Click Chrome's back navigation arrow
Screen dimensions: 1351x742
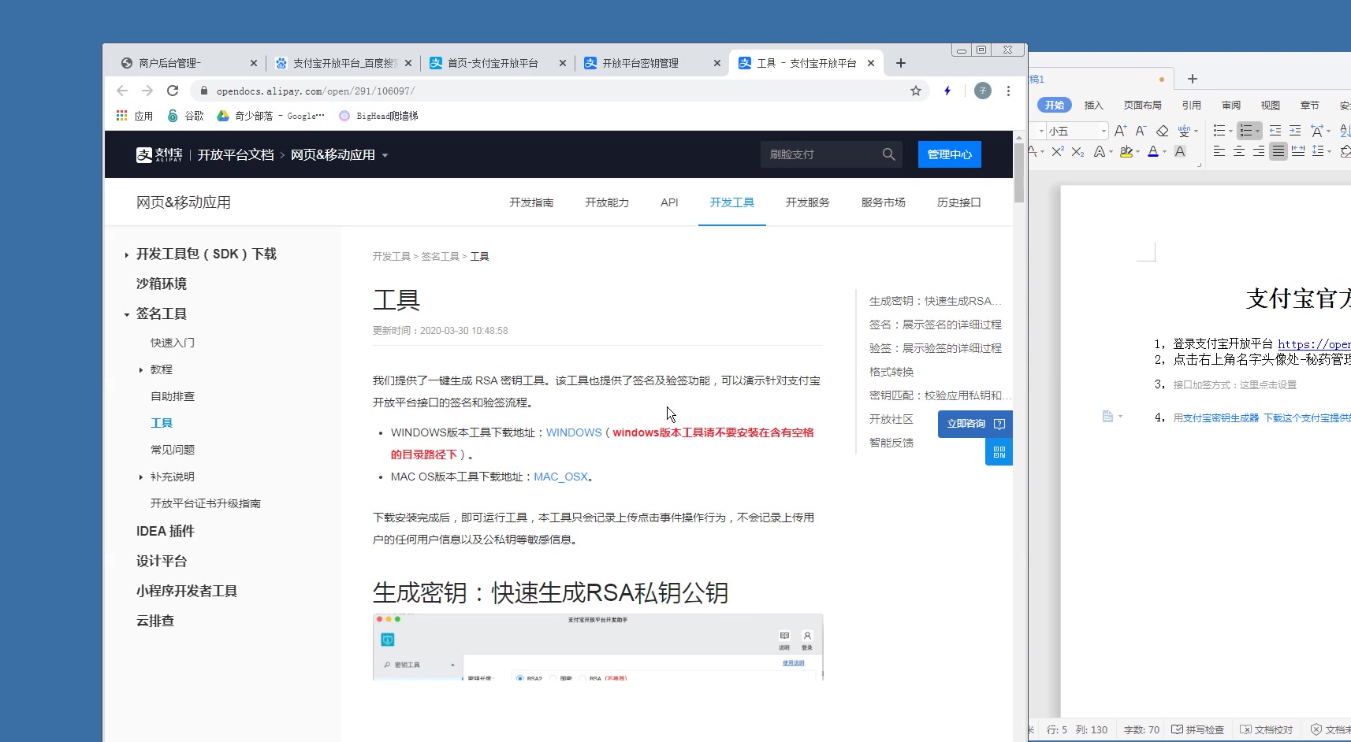(121, 91)
